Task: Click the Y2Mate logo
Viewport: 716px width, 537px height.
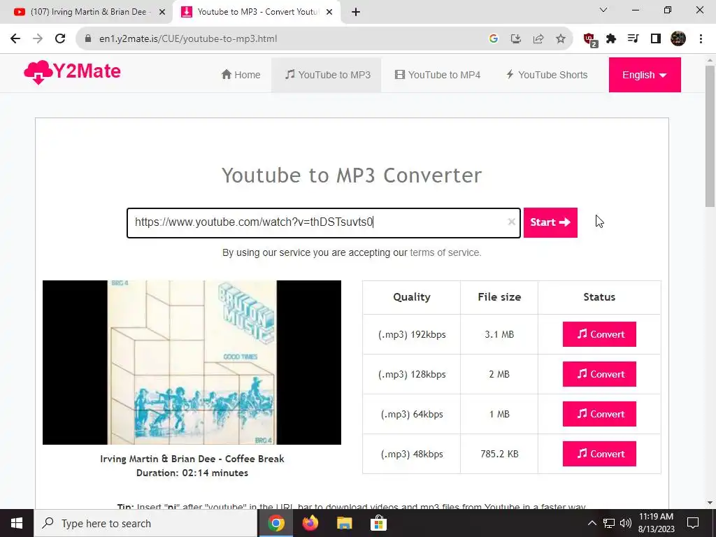Action: coord(72,72)
